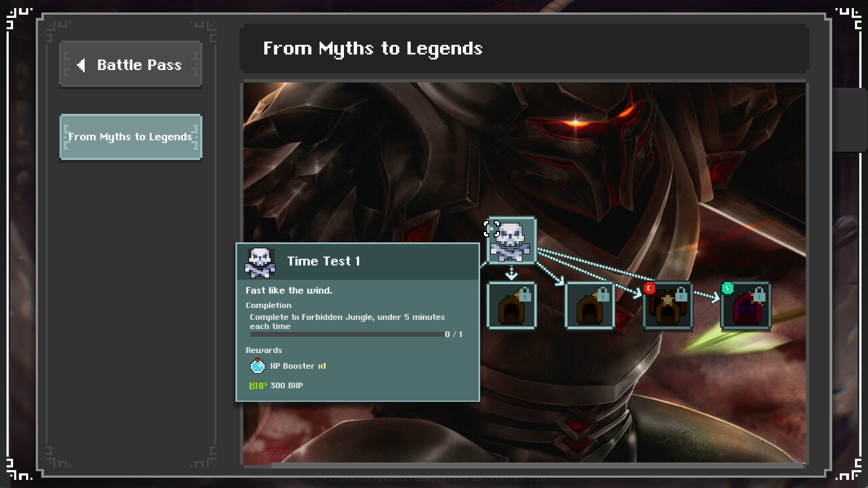Click the down arrow beneath the skull node
868x488 pixels.
512,273
